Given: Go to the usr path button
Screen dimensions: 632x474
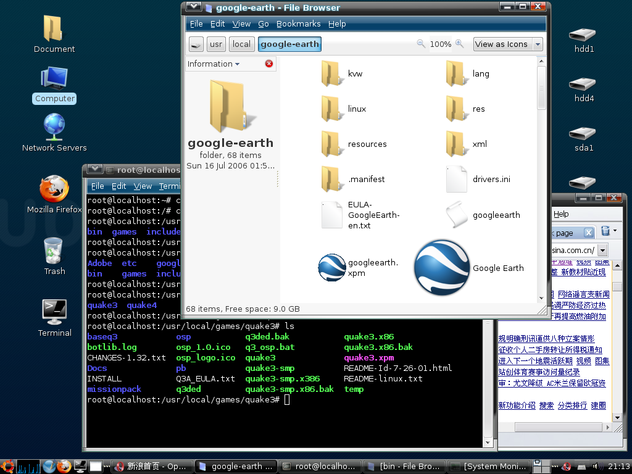Looking at the screenshot, I should pos(216,44).
